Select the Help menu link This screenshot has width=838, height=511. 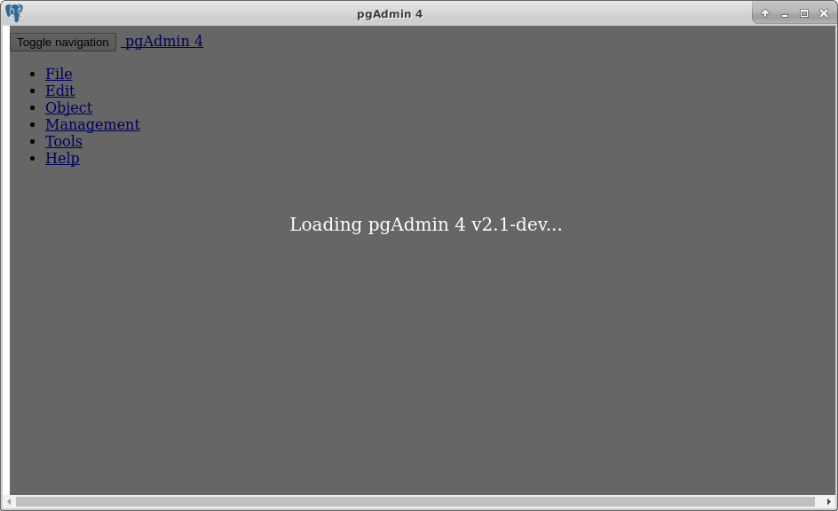point(62,158)
